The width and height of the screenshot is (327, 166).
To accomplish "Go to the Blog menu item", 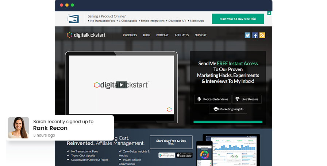I will pyautogui.click(x=146, y=35).
